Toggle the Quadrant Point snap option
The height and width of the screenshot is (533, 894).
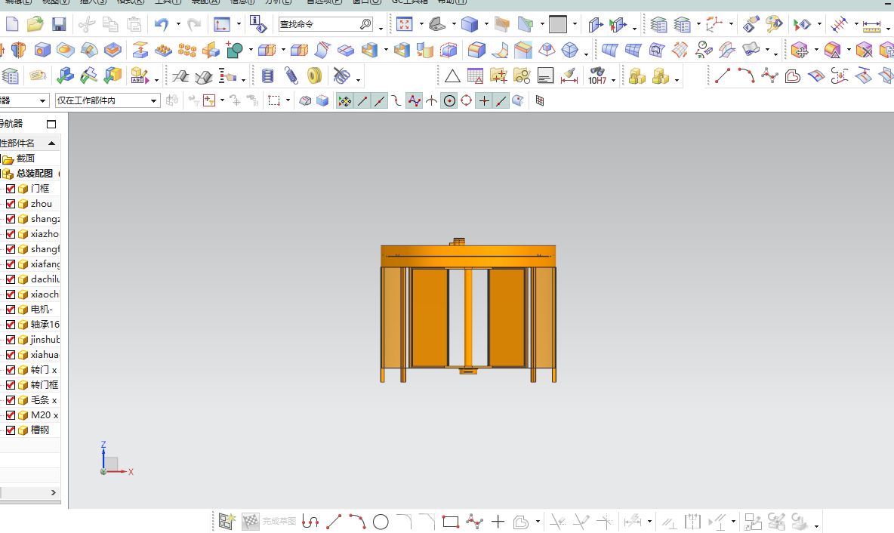467,101
